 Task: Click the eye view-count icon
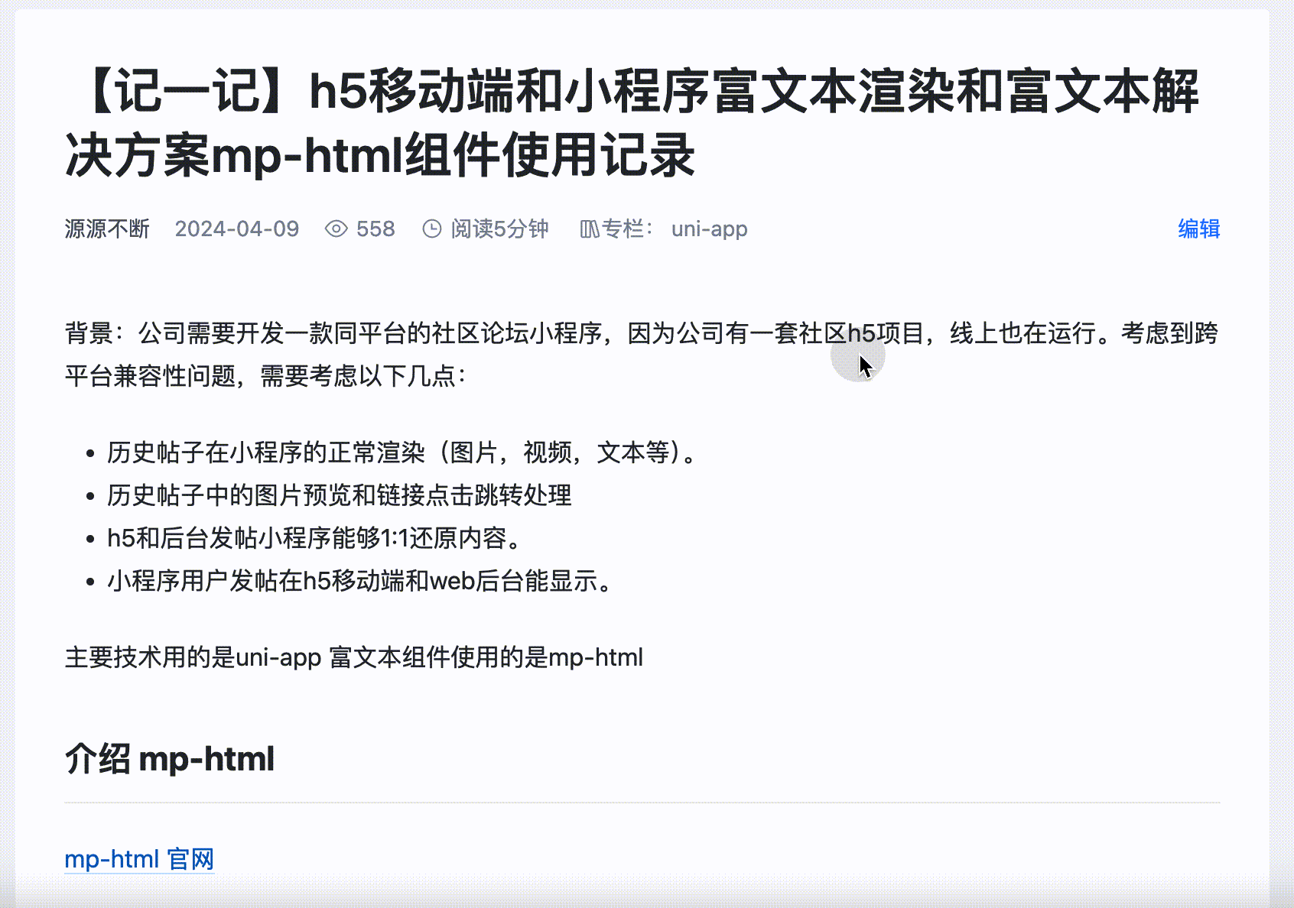pos(336,229)
